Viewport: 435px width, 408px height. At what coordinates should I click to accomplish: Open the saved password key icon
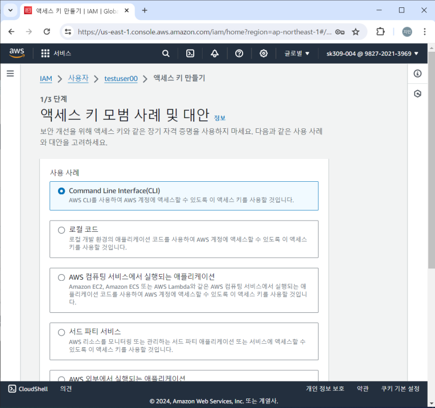pyautogui.click(x=340, y=32)
